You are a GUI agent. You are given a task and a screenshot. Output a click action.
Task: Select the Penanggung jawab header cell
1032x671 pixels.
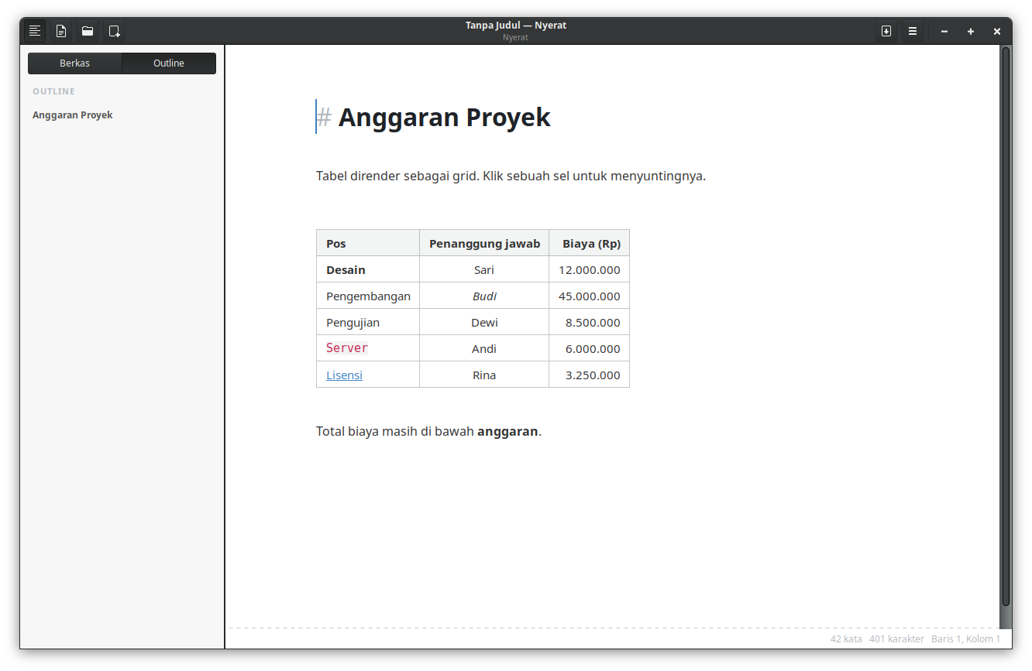click(484, 243)
